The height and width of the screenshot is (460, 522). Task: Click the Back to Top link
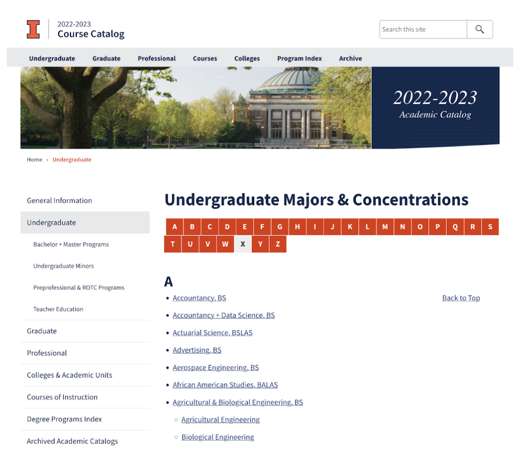point(461,298)
